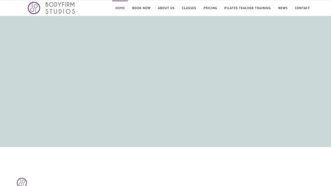Image resolution: width=331 pixels, height=186 pixels.
Task: Open the Pricing page
Action: pos(210,8)
